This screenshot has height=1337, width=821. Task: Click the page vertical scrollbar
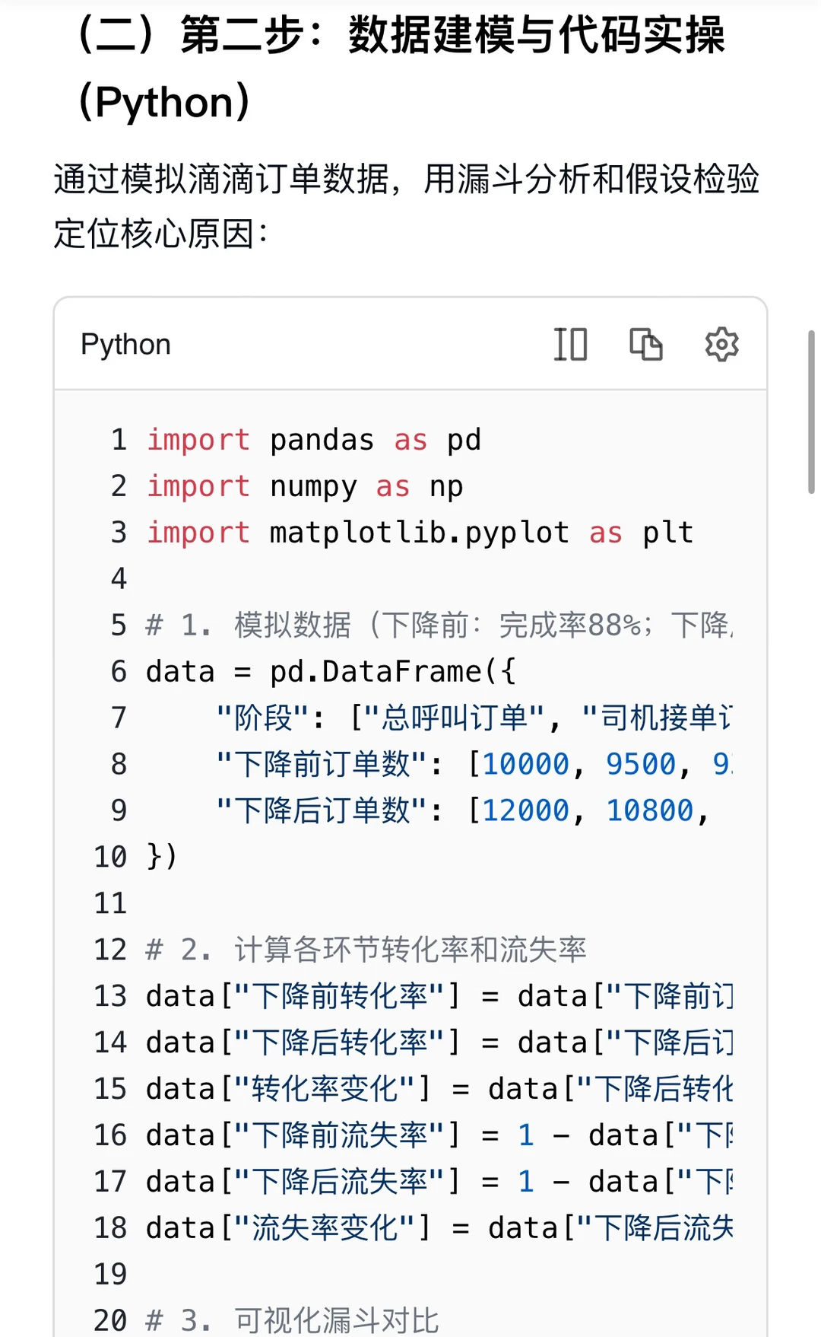coord(811,412)
